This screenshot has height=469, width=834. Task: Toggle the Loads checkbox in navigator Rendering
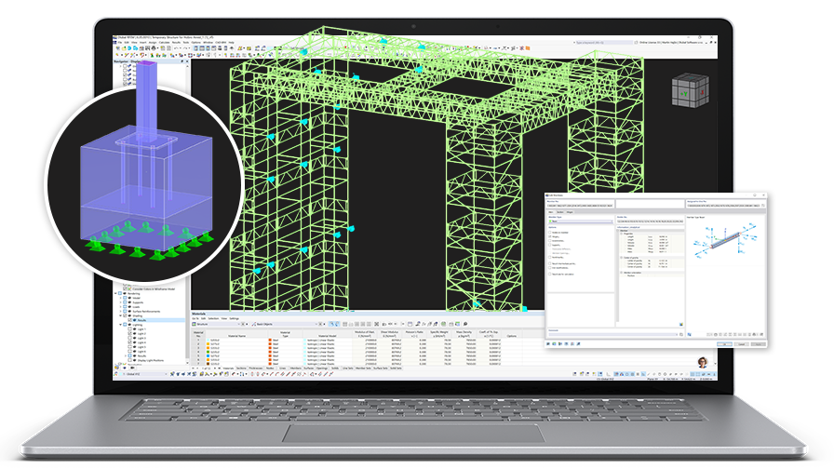125,307
